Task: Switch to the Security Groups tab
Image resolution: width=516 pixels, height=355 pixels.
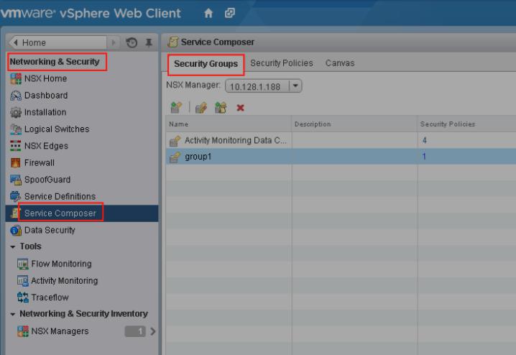Action: point(206,64)
